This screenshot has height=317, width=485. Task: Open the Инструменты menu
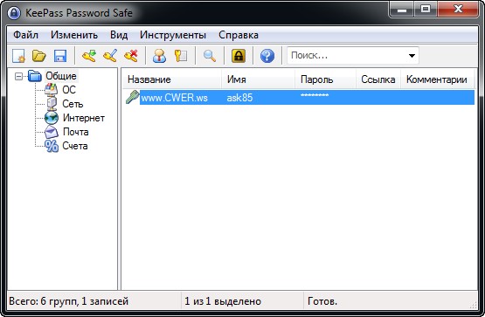point(173,35)
